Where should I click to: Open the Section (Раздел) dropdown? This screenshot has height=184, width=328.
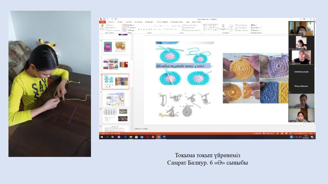click(131, 30)
